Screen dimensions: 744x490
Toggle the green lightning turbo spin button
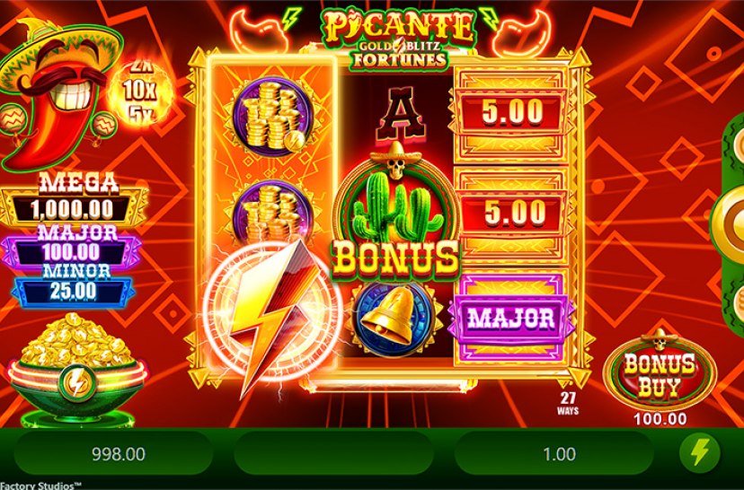[699, 452]
